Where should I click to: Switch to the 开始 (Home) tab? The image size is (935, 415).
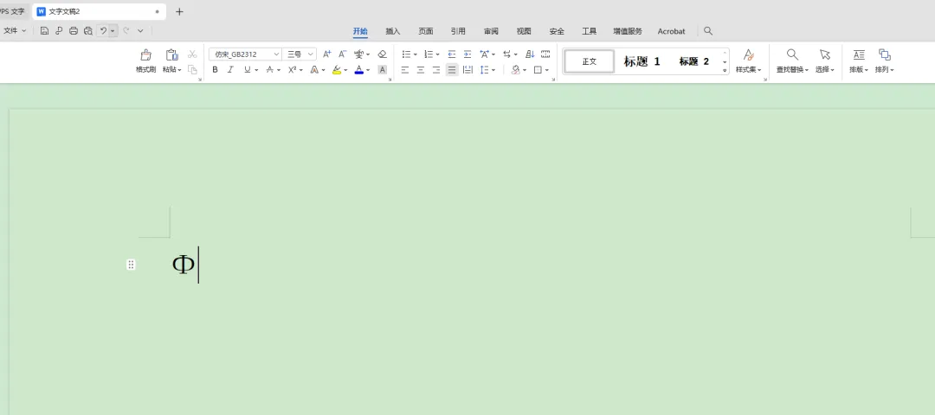[360, 31]
